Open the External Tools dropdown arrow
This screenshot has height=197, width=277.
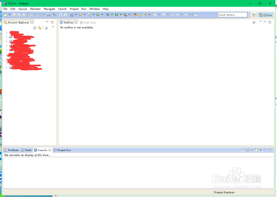[129, 15]
